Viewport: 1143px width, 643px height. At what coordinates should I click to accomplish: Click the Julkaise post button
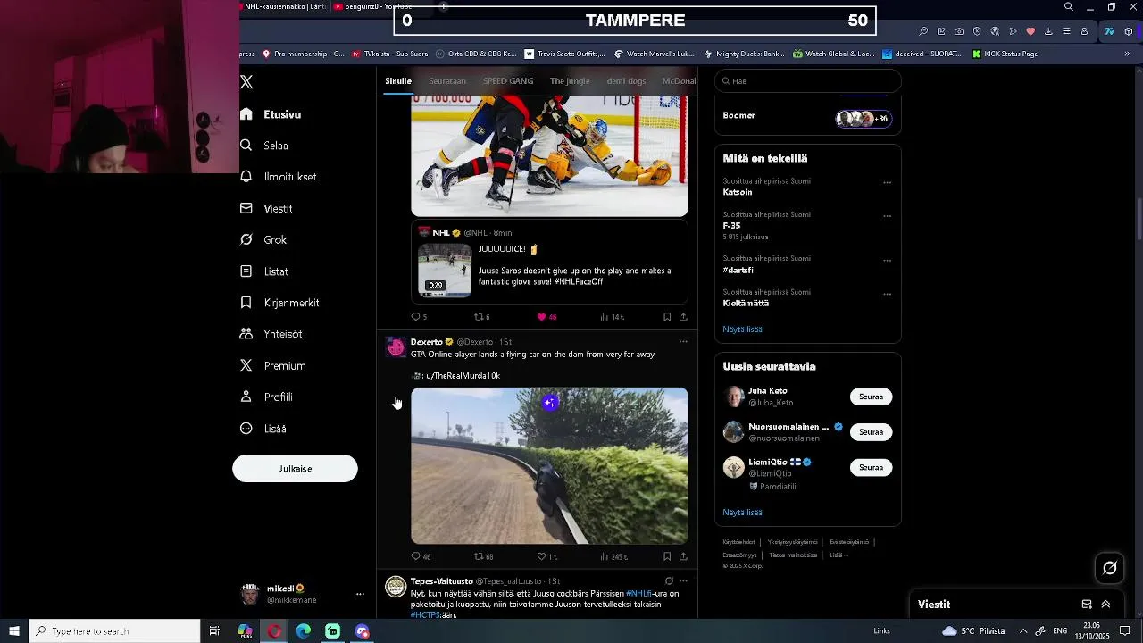coord(295,469)
